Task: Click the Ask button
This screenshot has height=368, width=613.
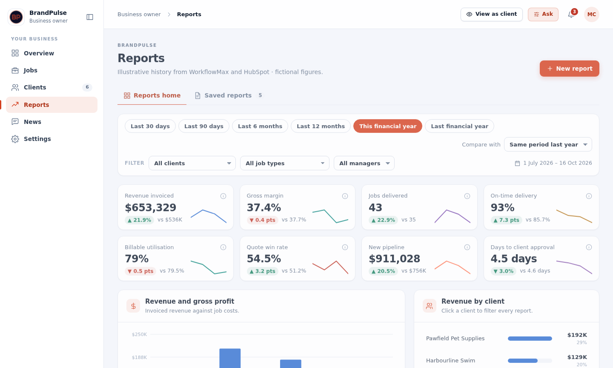Action: 543,14
